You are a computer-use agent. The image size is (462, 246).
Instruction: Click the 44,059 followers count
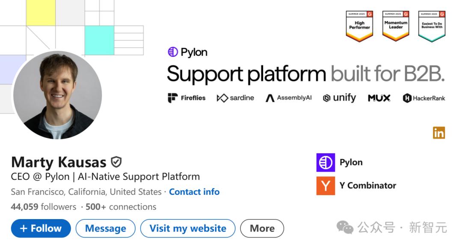(x=43, y=207)
